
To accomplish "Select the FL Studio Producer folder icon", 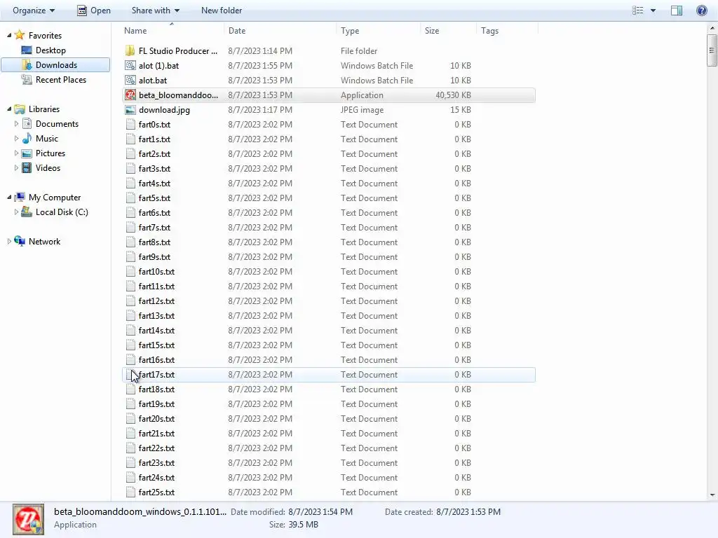I will pos(130,50).
